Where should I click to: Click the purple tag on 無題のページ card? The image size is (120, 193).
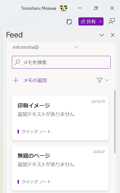pos(18,182)
